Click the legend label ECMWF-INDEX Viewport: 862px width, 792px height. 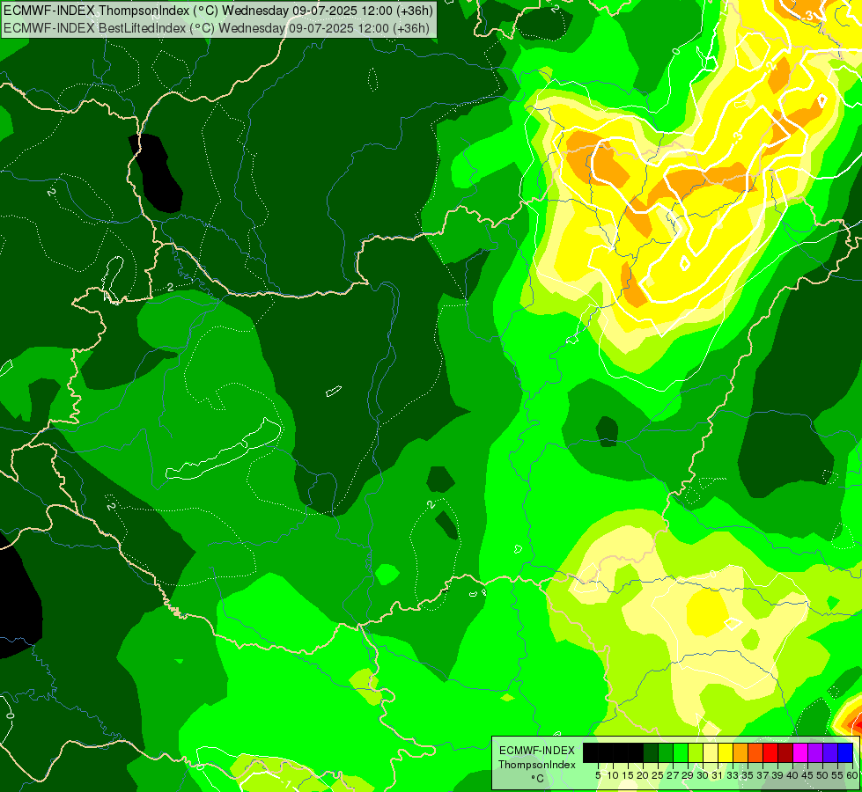[x=537, y=751]
